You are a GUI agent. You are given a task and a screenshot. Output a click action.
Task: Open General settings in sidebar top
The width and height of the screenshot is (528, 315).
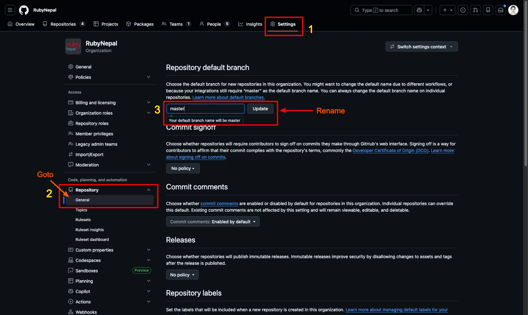coord(110,67)
